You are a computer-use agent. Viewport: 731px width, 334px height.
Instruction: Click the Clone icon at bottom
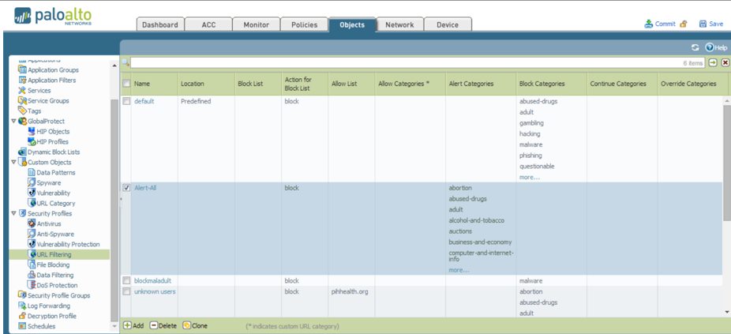(187, 325)
